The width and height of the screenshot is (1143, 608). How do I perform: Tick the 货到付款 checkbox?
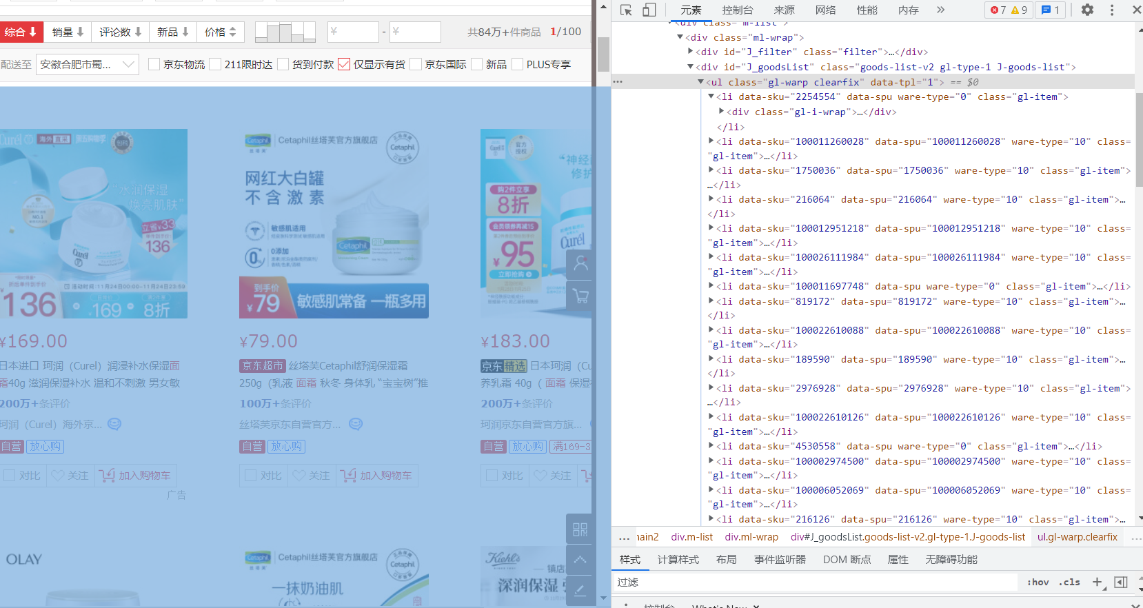point(283,64)
